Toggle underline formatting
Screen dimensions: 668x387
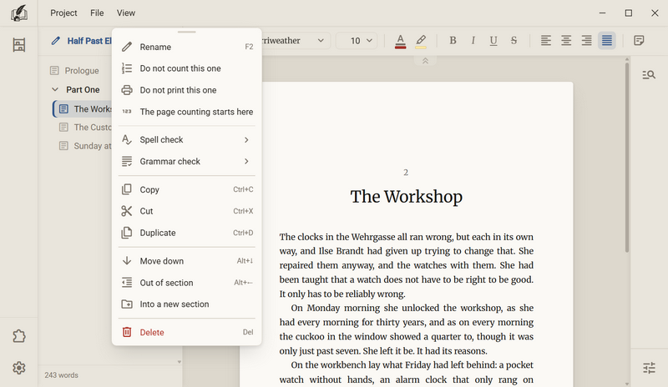point(493,40)
